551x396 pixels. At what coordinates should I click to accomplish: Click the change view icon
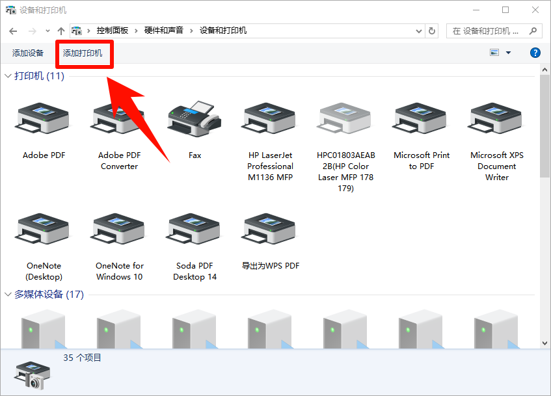494,53
